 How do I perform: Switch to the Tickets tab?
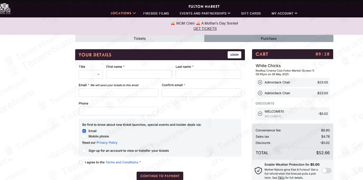pos(140,39)
